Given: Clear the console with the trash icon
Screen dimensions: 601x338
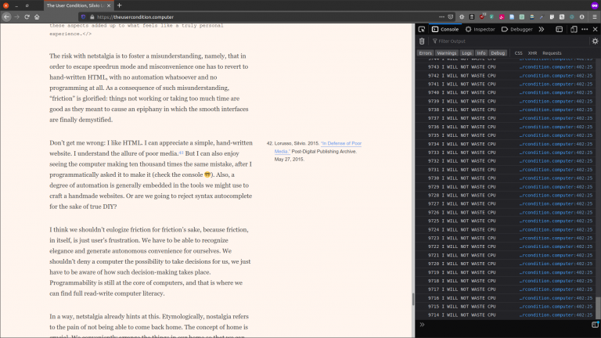Looking at the screenshot, I should click(x=423, y=41).
